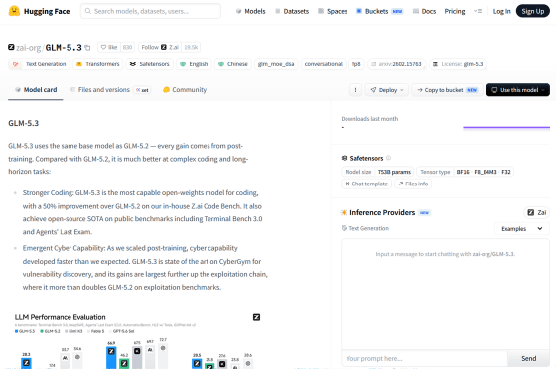Focus the Your prompt here input
The width and height of the screenshot is (556, 369).
[x=425, y=358]
